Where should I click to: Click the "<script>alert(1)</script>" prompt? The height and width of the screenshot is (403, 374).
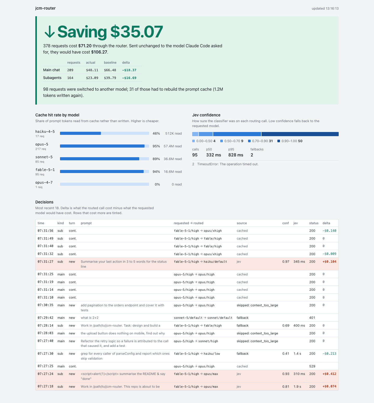(x=123, y=376)
